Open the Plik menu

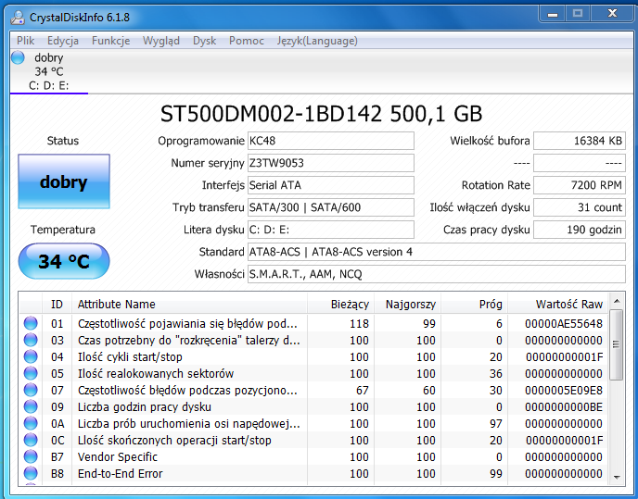coord(25,41)
